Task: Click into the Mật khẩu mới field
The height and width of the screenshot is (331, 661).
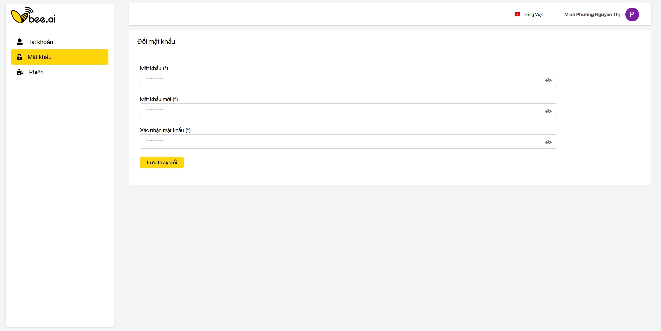Action: (x=341, y=111)
